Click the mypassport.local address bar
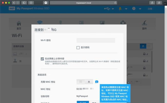 click(x=84, y=3)
